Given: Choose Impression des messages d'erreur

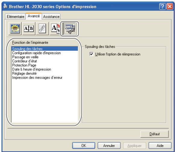Looking at the screenshot, I should point(45,78).
